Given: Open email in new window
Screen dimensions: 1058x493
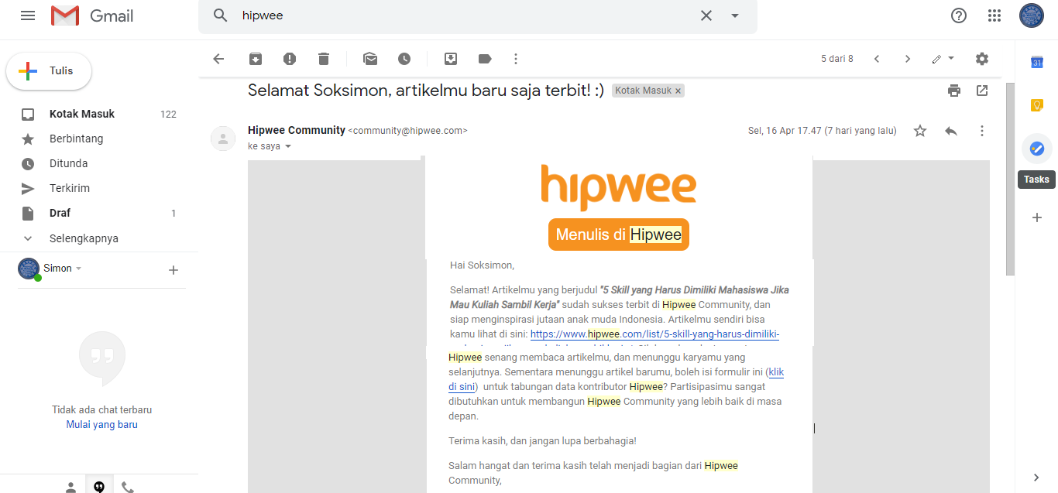Looking at the screenshot, I should [x=982, y=91].
